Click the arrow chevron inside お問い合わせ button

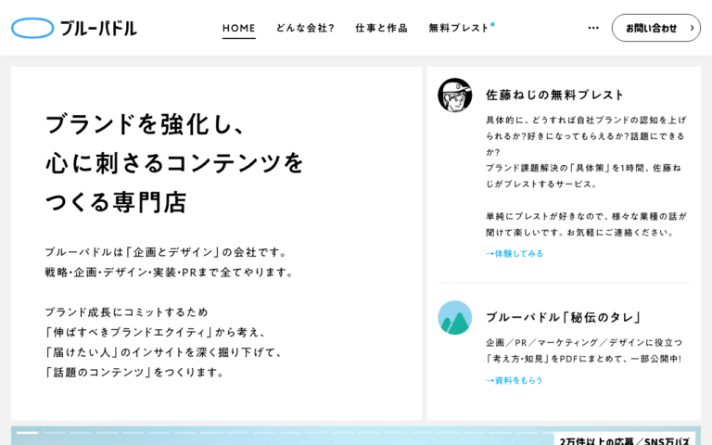[x=692, y=28]
